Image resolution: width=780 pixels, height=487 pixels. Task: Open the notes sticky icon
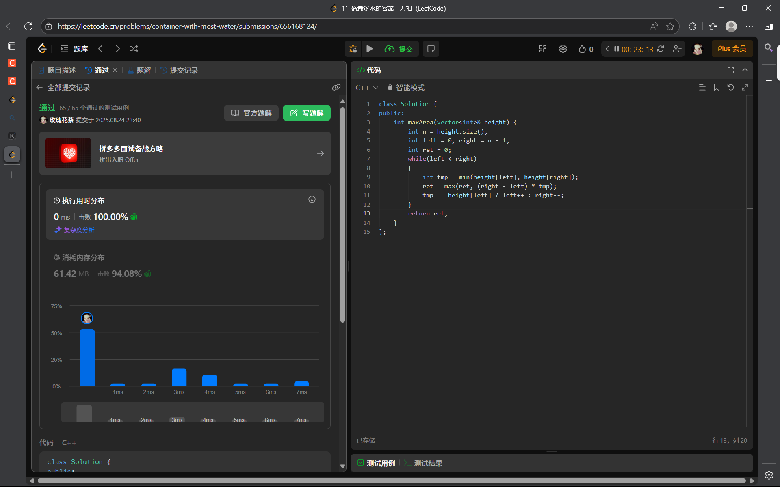(x=431, y=49)
